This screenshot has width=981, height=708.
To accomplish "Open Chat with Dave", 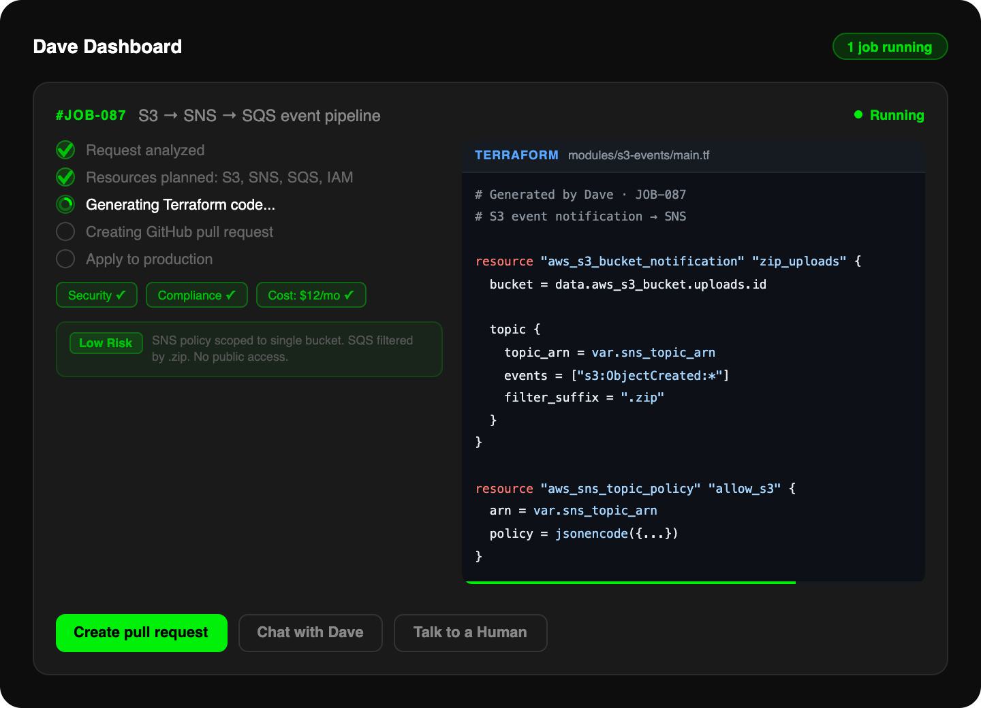I will [310, 632].
